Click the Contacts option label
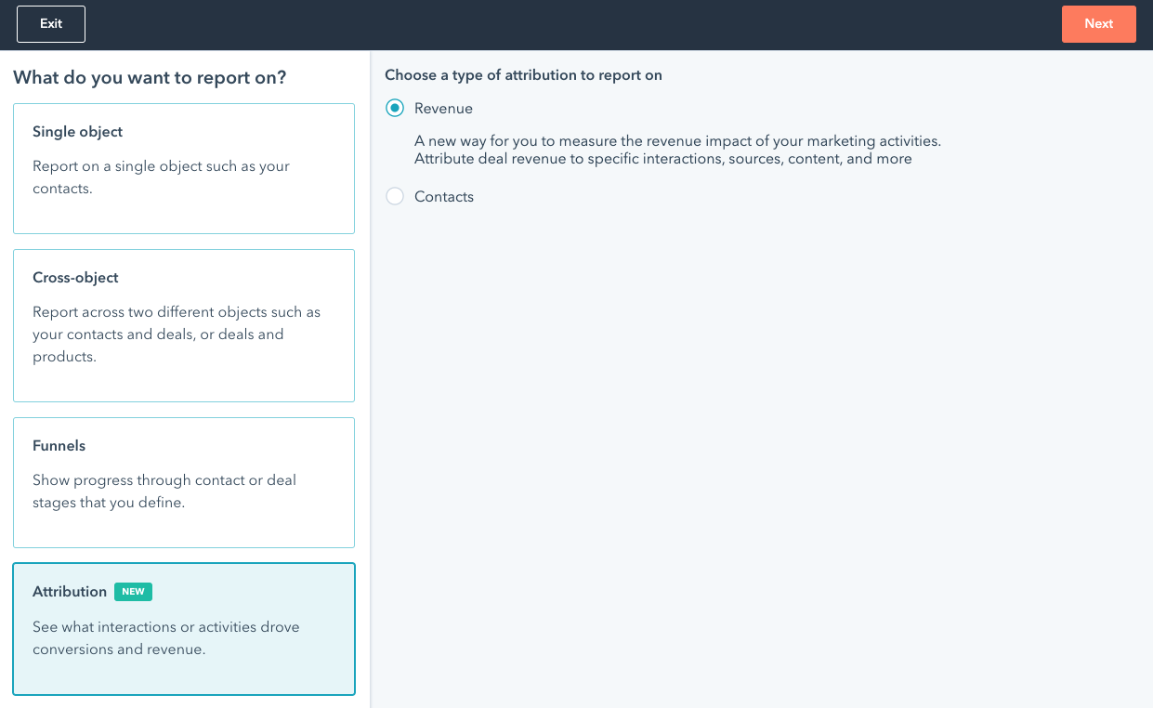 point(444,197)
